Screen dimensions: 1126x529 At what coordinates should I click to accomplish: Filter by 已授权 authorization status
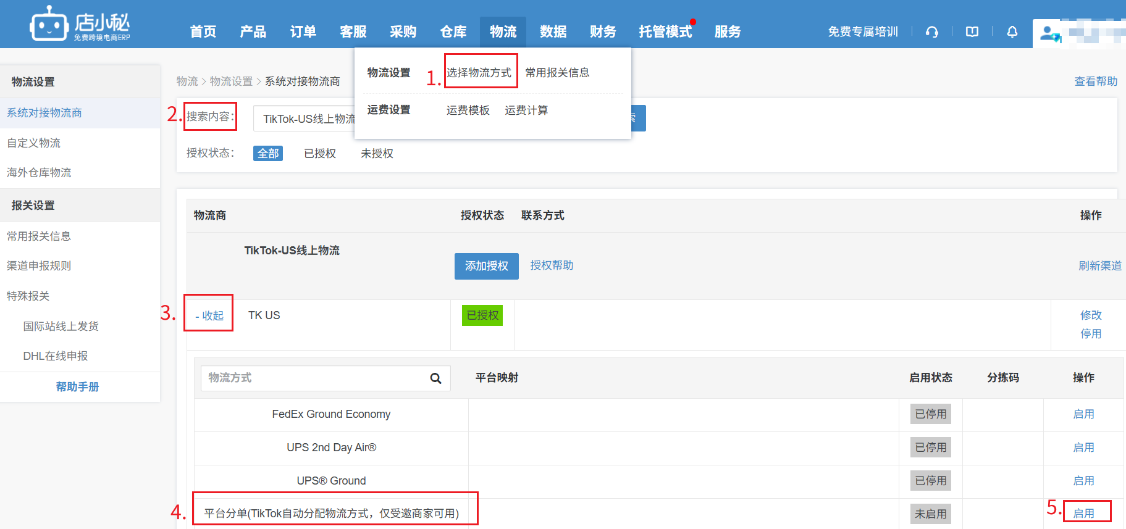(x=320, y=153)
